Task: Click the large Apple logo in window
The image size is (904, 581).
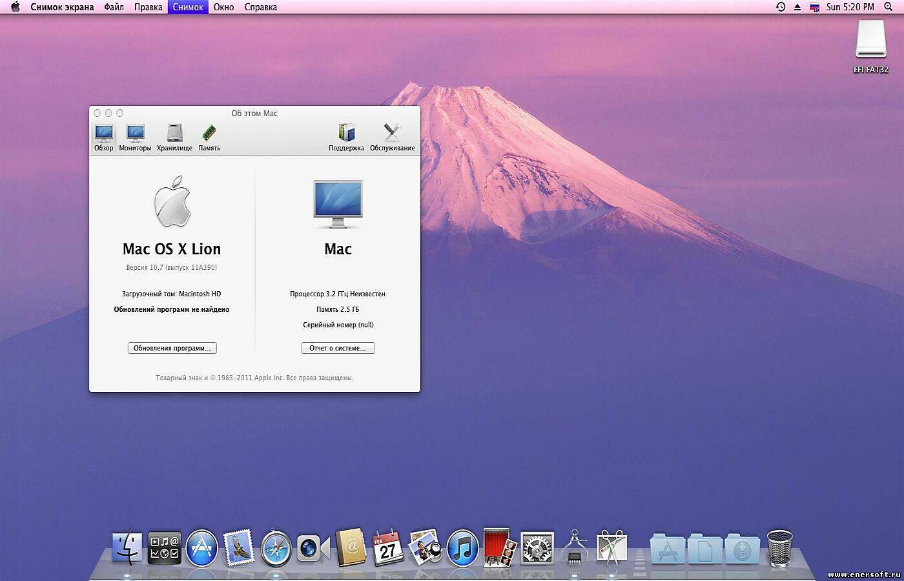Action: tap(172, 201)
